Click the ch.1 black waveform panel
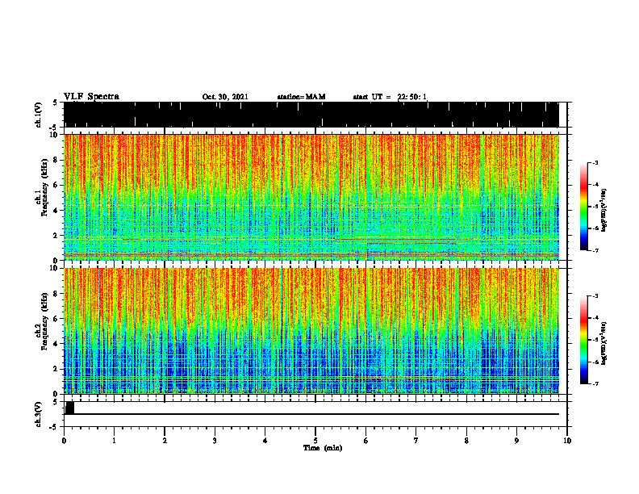This screenshot has height=494, width=639. pos(311,115)
